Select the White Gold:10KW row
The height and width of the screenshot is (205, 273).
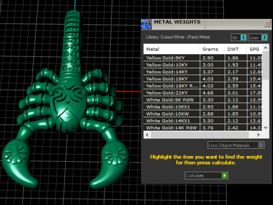pos(203,114)
